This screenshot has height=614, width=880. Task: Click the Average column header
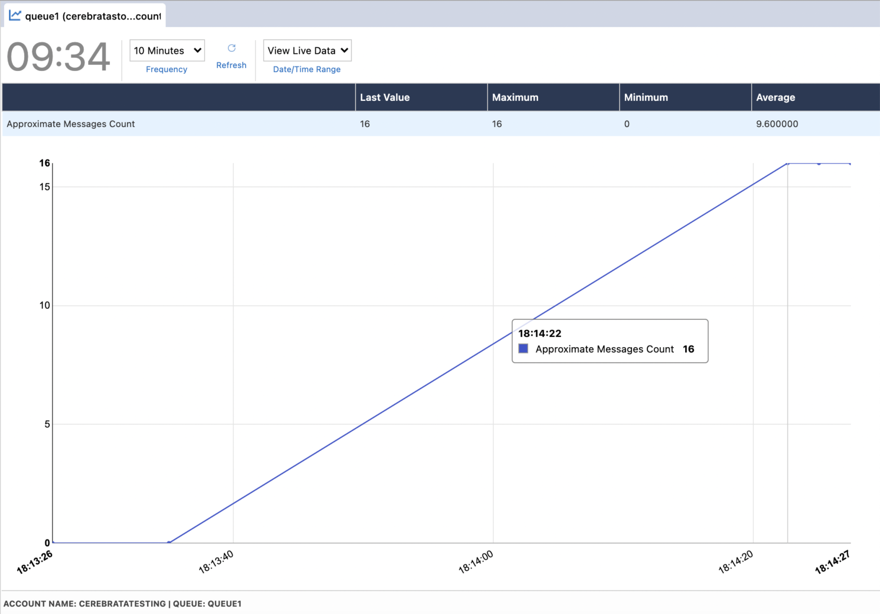pos(776,97)
